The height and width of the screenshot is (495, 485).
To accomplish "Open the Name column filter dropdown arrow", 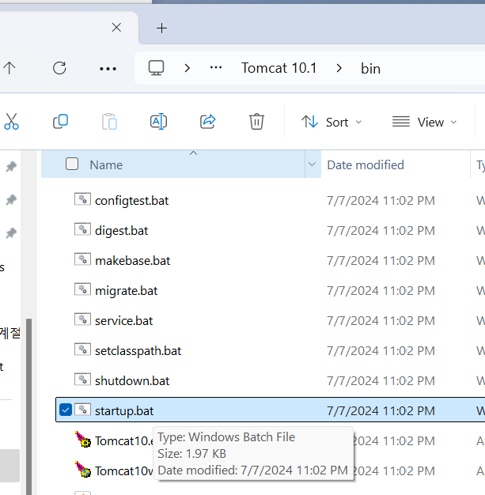I will [x=313, y=164].
